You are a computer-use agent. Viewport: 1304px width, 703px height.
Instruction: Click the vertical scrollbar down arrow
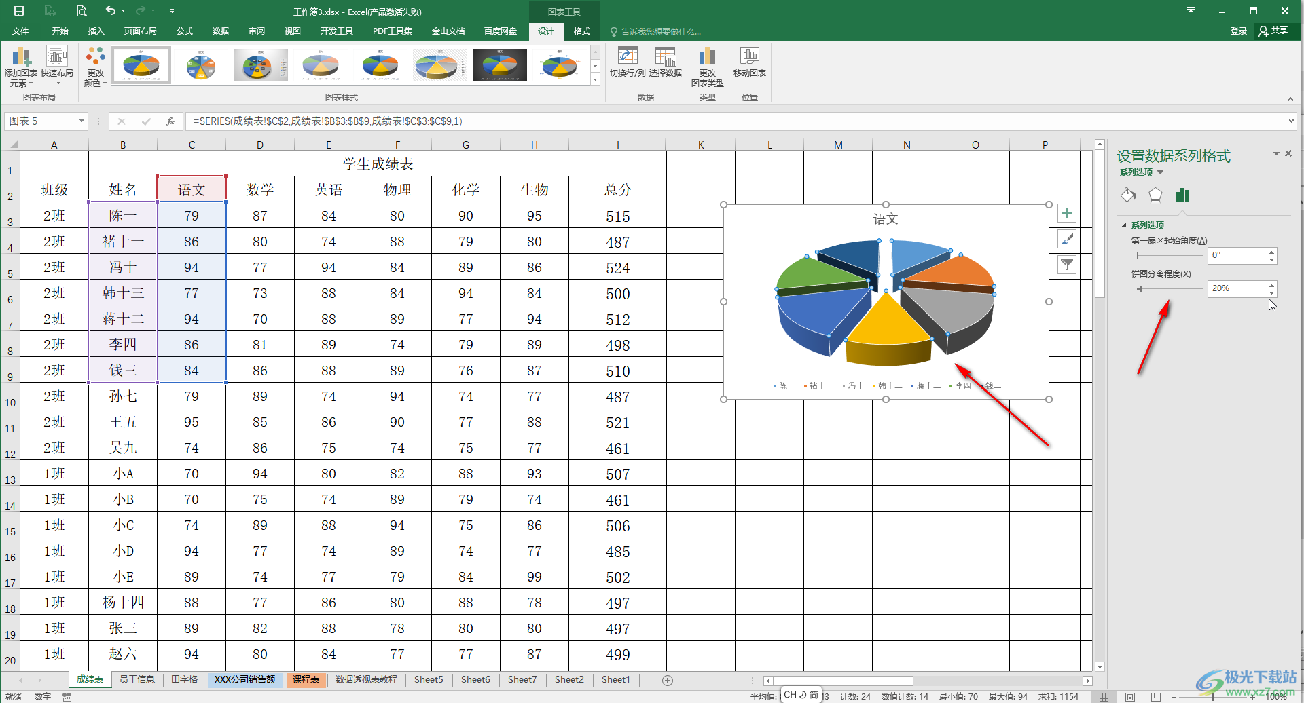pos(1100,667)
